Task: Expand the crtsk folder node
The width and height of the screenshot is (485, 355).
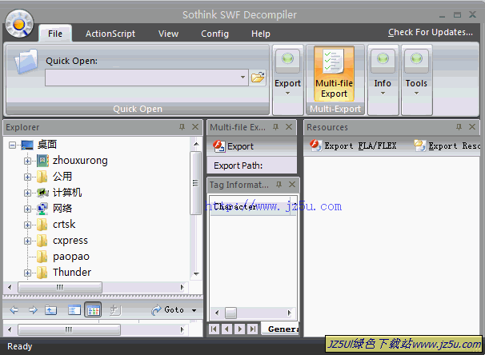Action: (x=27, y=225)
